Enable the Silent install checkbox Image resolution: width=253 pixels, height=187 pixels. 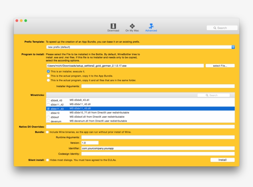(48, 160)
